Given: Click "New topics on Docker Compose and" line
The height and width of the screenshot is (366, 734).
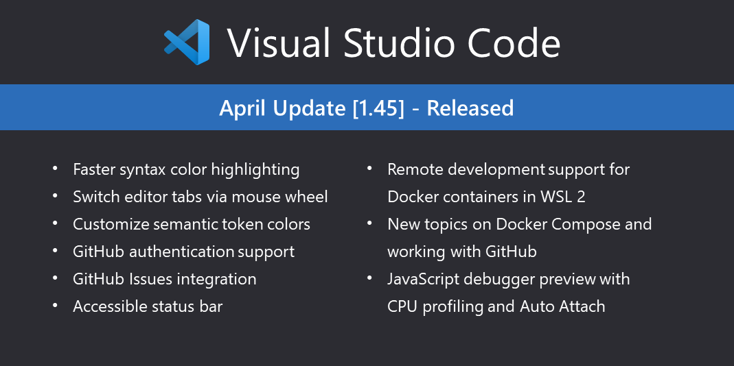Looking at the screenshot, I should tap(520, 224).
